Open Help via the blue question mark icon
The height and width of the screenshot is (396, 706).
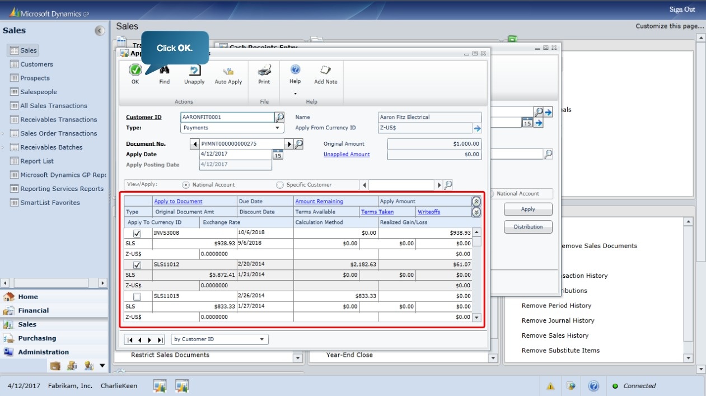click(x=294, y=69)
